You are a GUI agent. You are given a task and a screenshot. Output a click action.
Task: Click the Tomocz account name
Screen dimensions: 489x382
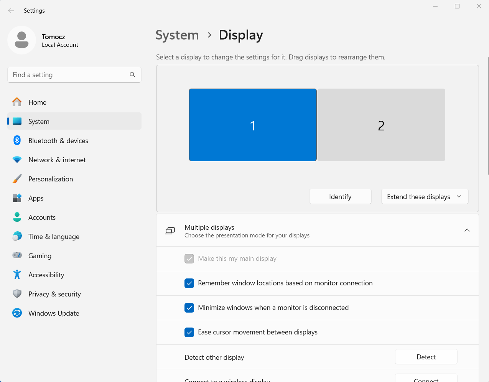coord(53,37)
